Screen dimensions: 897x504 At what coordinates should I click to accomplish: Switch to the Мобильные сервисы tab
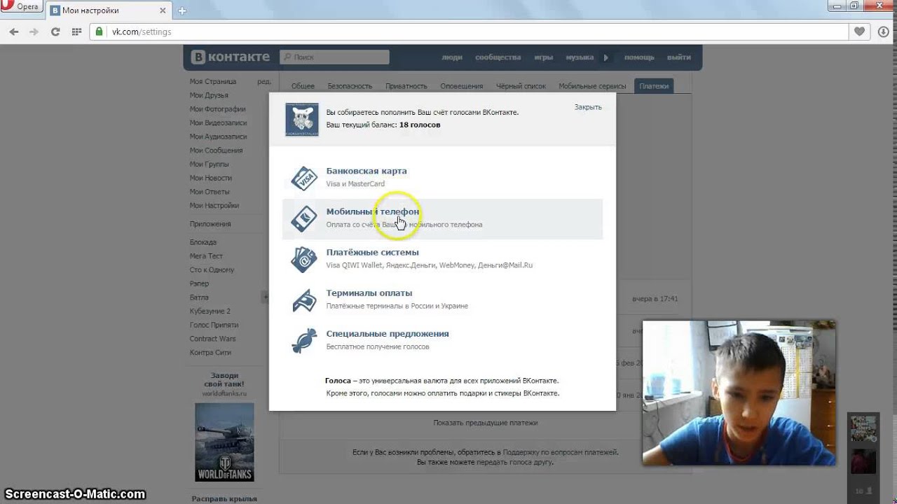pos(592,86)
